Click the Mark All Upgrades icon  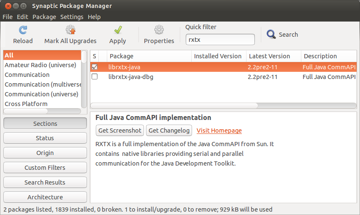pos(70,30)
